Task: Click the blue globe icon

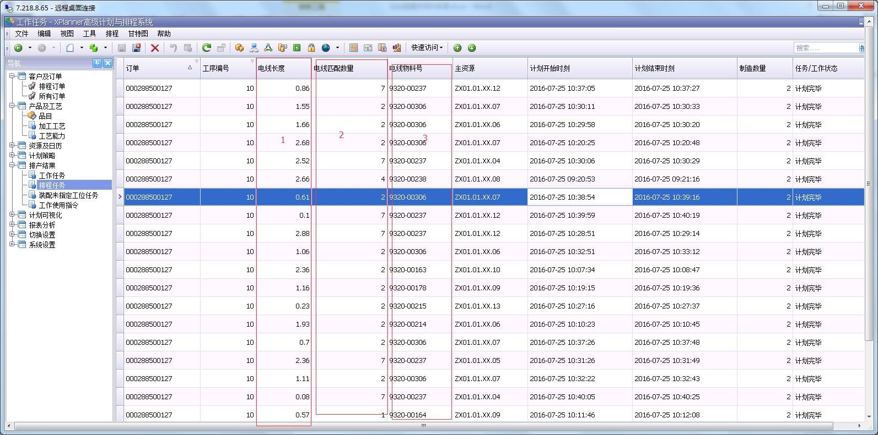Action: click(x=326, y=48)
